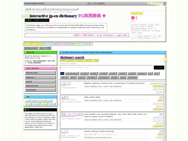Open the にこり entry headword
Viewport: 188px width, 141px height.
(65, 131)
